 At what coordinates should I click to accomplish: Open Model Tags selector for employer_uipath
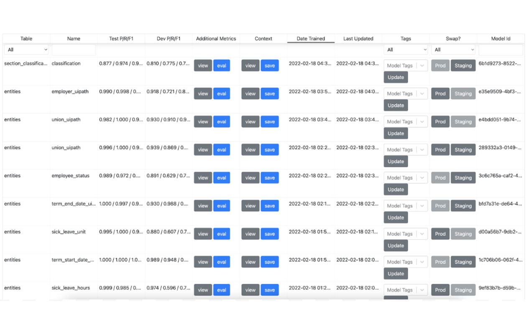tap(405, 93)
